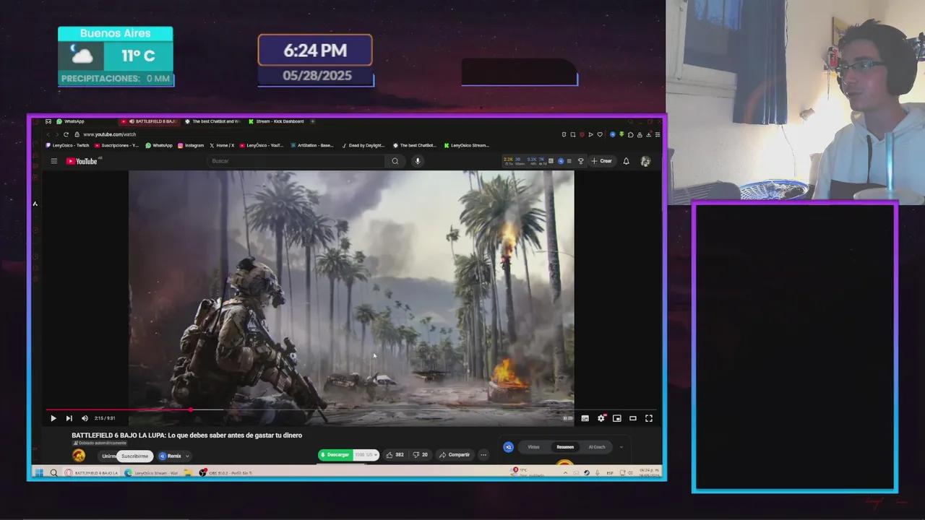Select the Vistas tab in side panel
This screenshot has width=925, height=520.
pyautogui.click(x=533, y=447)
